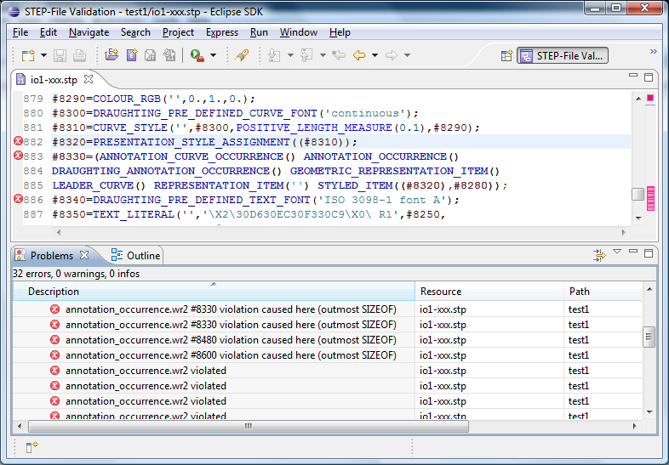Sort by the Resource column header

pyautogui.click(x=489, y=292)
